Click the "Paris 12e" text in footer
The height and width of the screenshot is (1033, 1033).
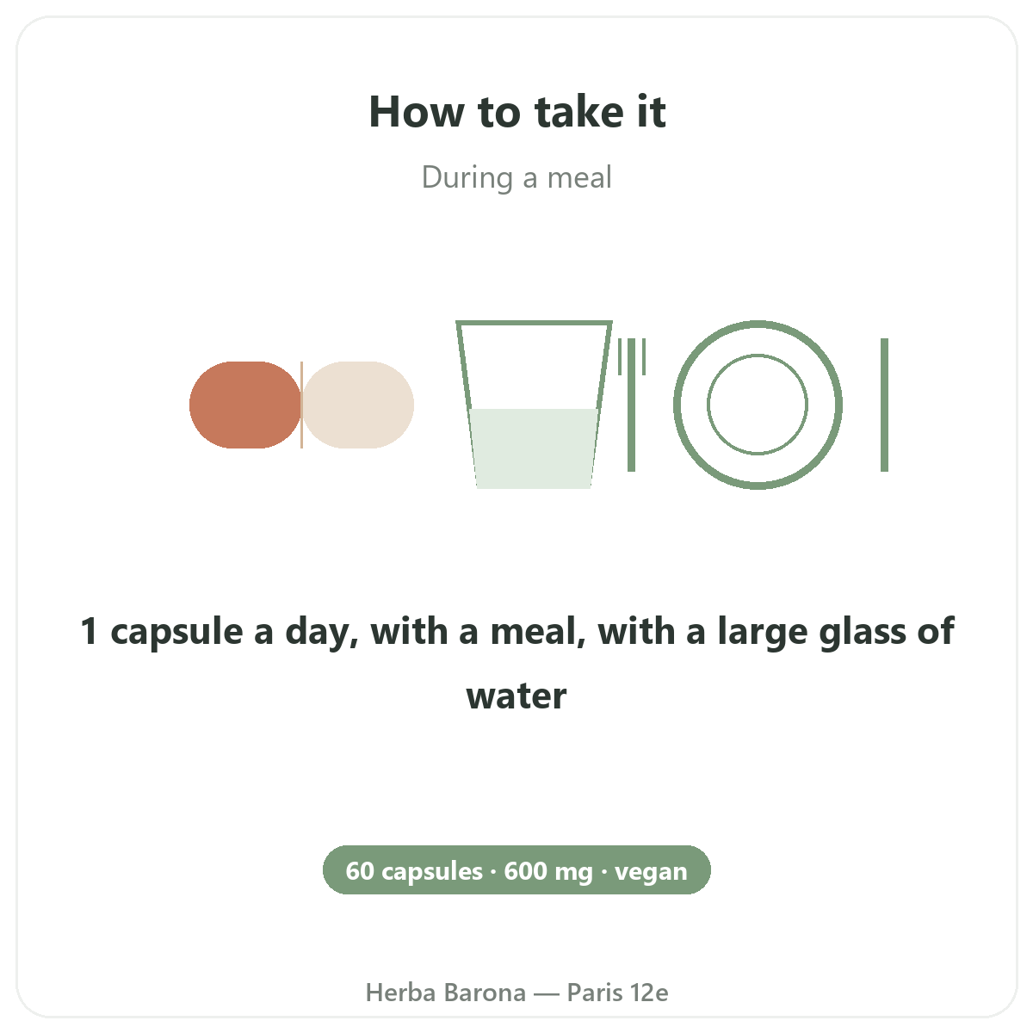pyautogui.click(x=618, y=993)
